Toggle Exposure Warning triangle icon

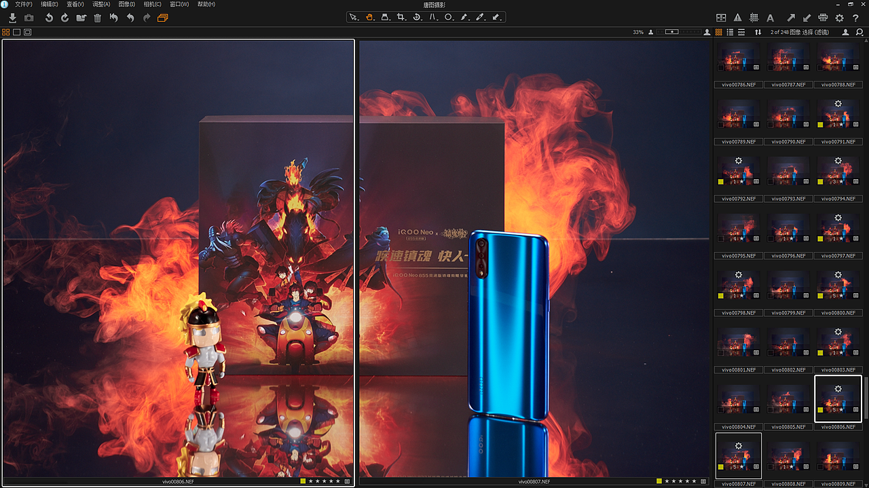(738, 18)
